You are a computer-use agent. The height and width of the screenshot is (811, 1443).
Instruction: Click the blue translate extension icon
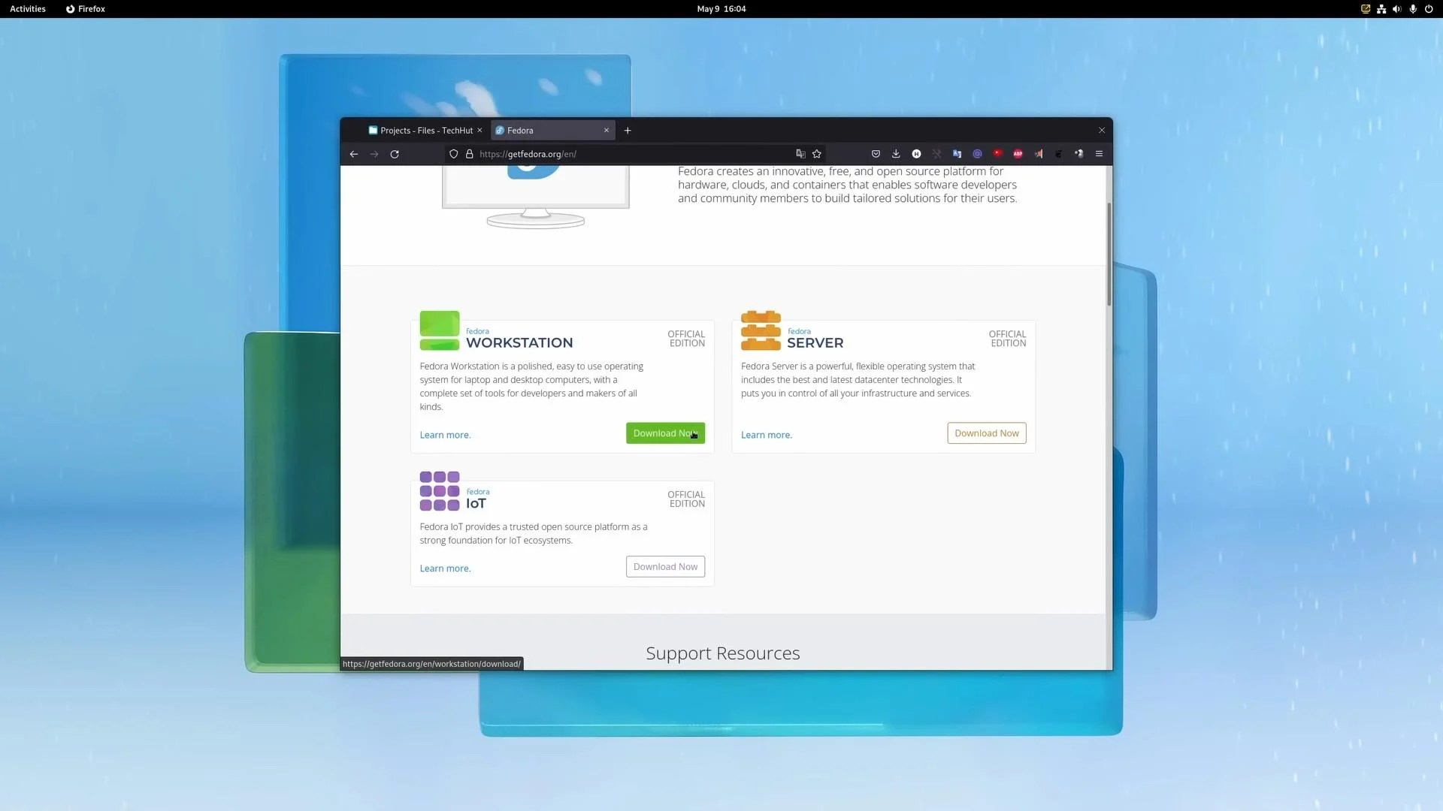pyautogui.click(x=957, y=154)
